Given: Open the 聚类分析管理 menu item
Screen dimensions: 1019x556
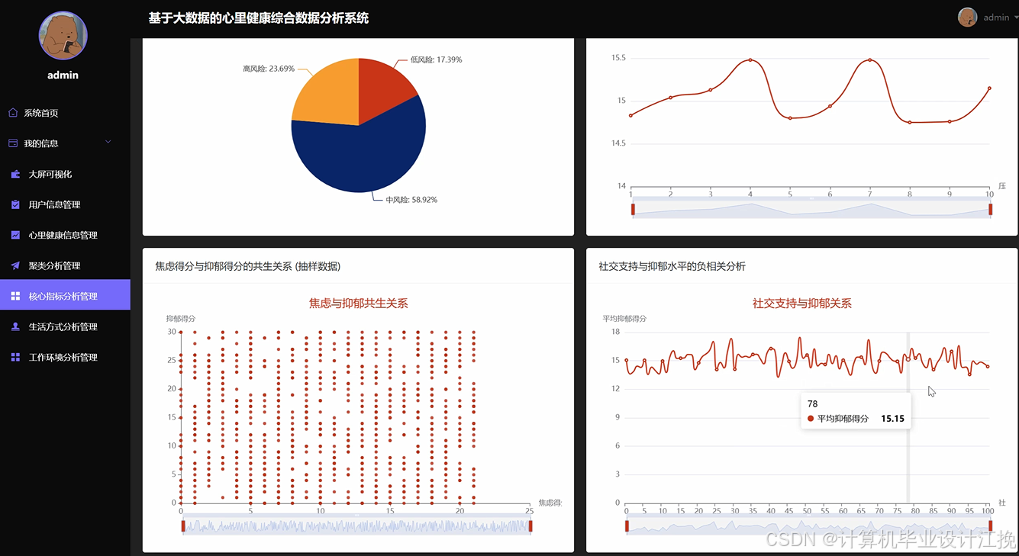Looking at the screenshot, I should pyautogui.click(x=65, y=265).
